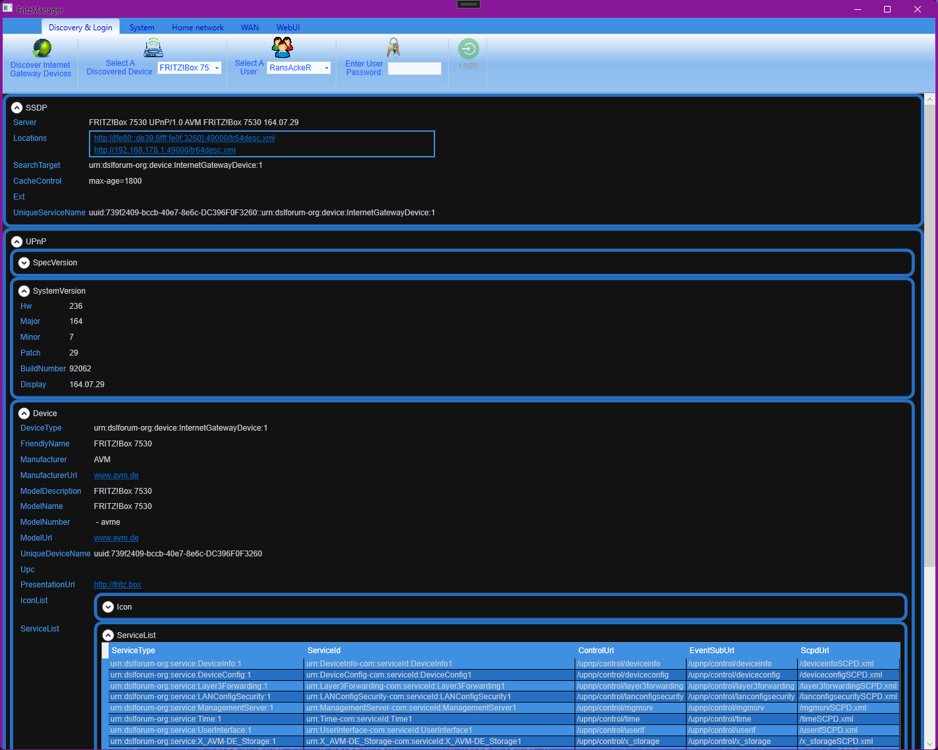
Task: Click the keys icon above password field
Action: (x=393, y=48)
